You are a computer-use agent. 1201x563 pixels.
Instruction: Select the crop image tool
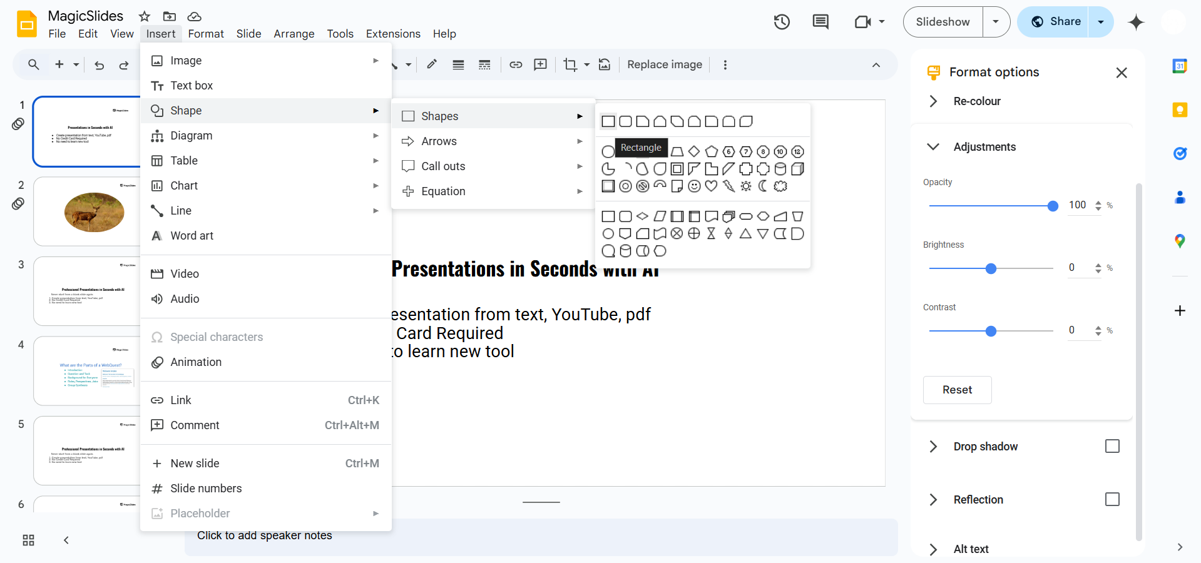[570, 64]
